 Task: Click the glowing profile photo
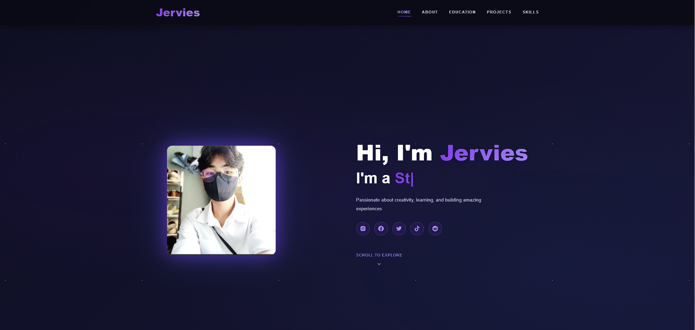coord(221,200)
